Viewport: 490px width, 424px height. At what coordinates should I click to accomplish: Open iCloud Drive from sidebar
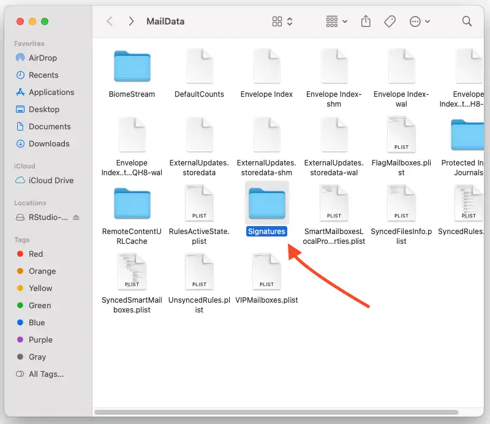coord(51,180)
